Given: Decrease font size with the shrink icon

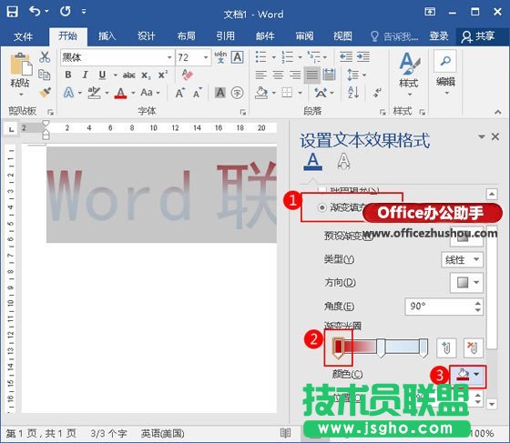Looking at the screenshot, I should coord(197,93).
